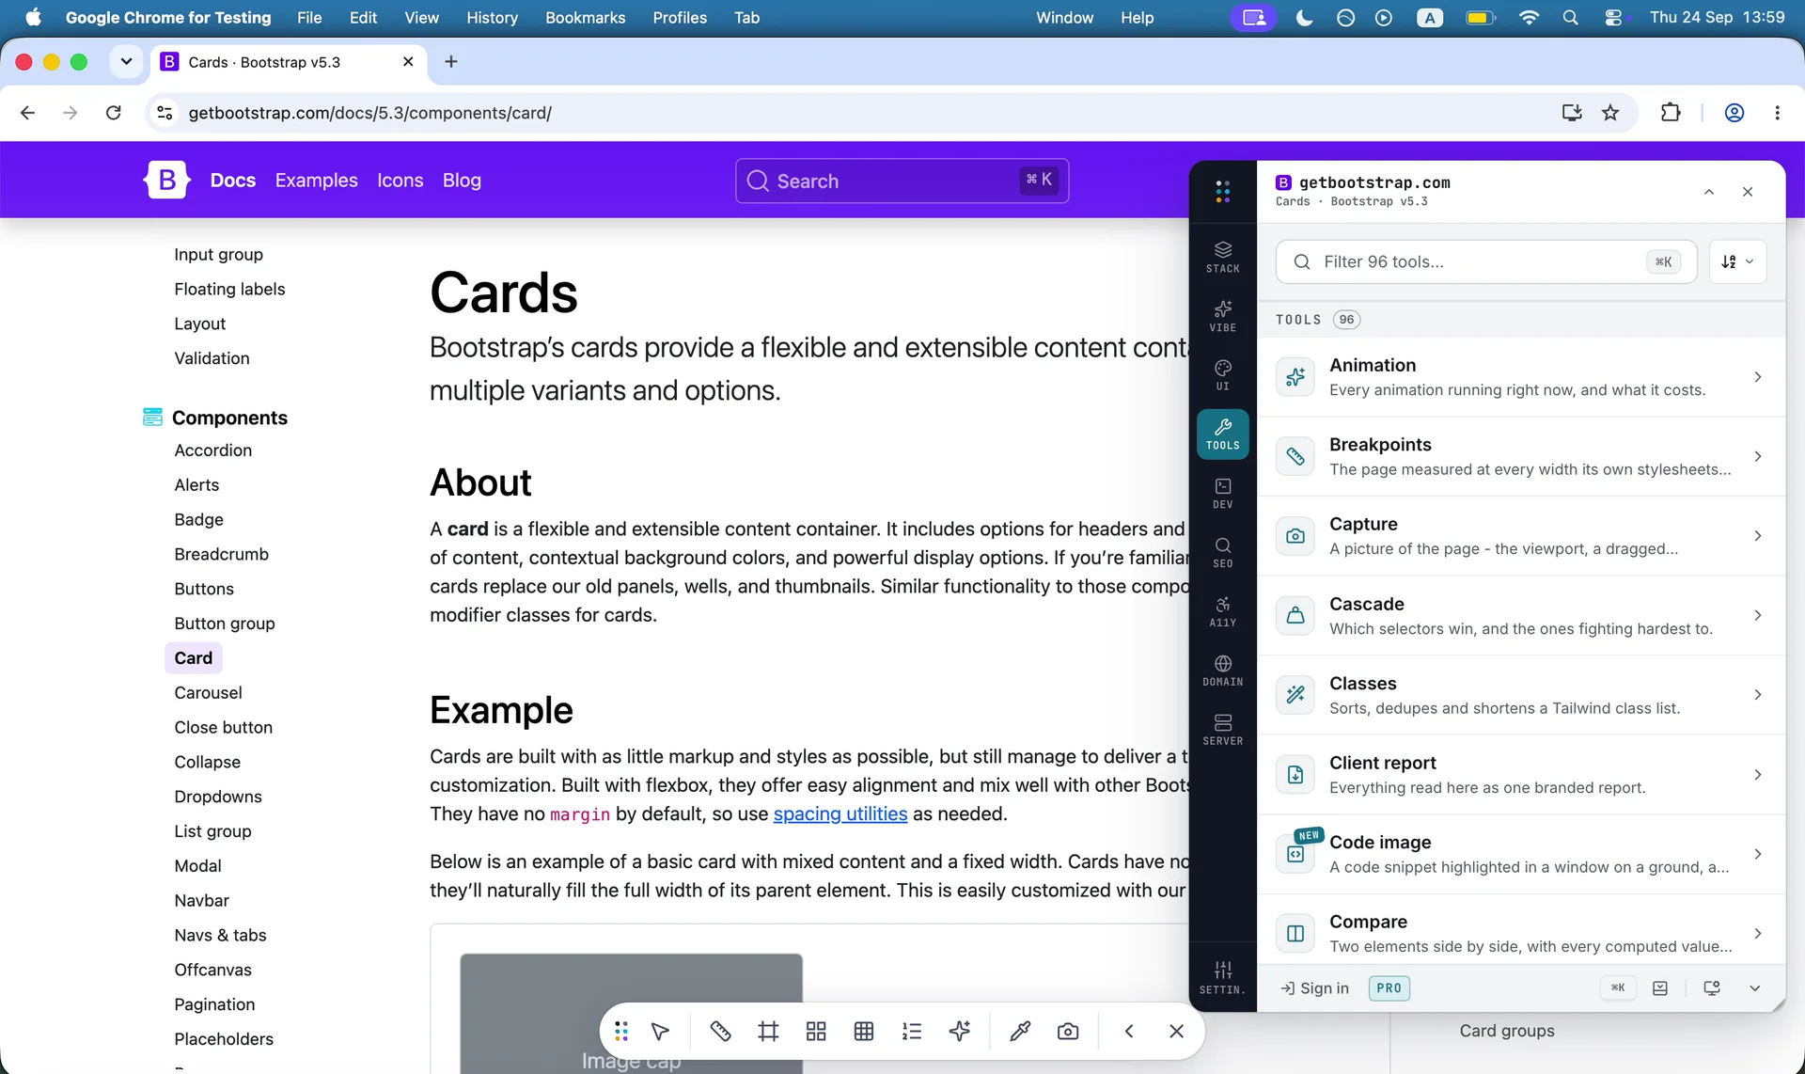Collapse the extension panel with the up chevron

[x=1709, y=192]
